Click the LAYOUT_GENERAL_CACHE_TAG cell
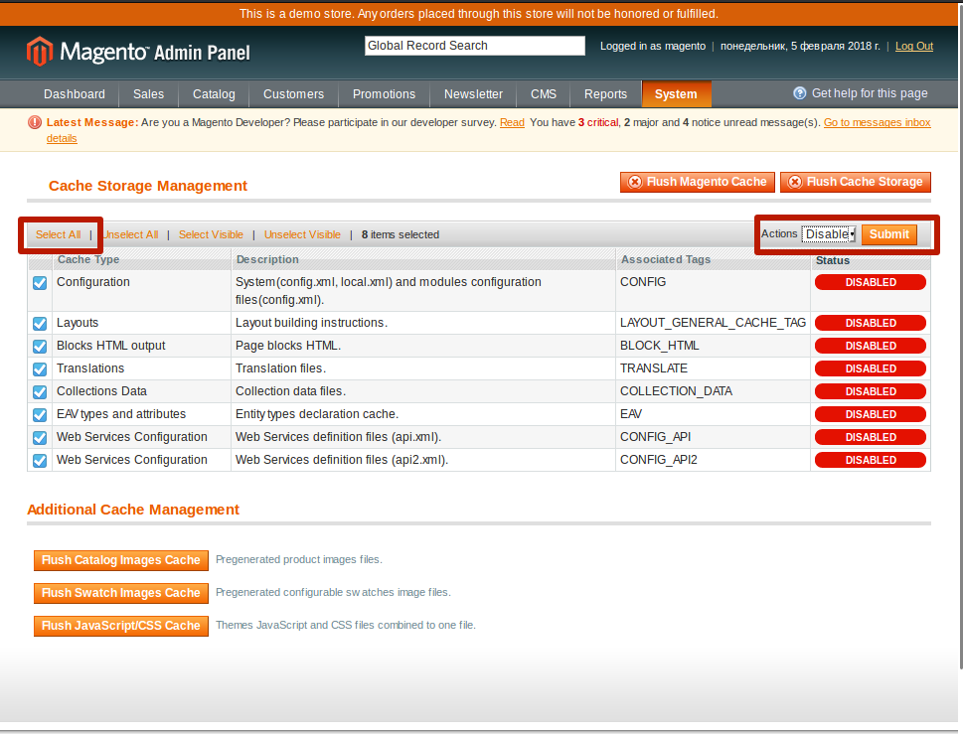 tap(713, 323)
